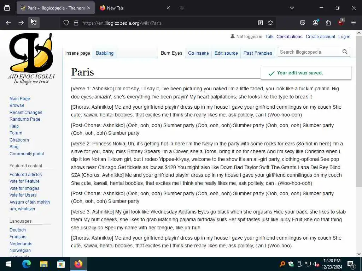The image size is (362, 271).
Task: Switch language to Deutsch
Action: pyautogui.click(x=18, y=230)
